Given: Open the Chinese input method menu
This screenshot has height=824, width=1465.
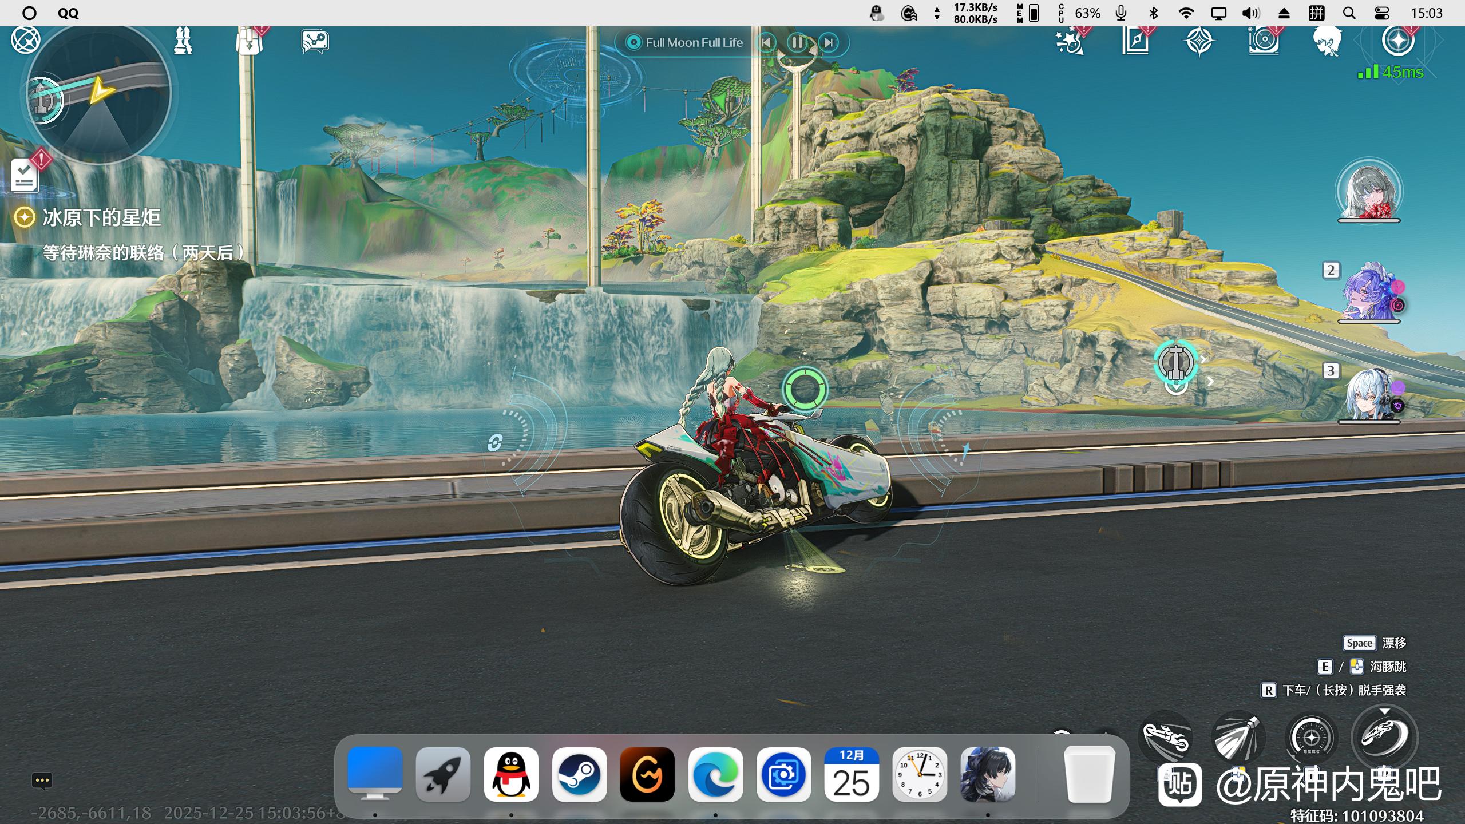Looking at the screenshot, I should pyautogui.click(x=1316, y=13).
